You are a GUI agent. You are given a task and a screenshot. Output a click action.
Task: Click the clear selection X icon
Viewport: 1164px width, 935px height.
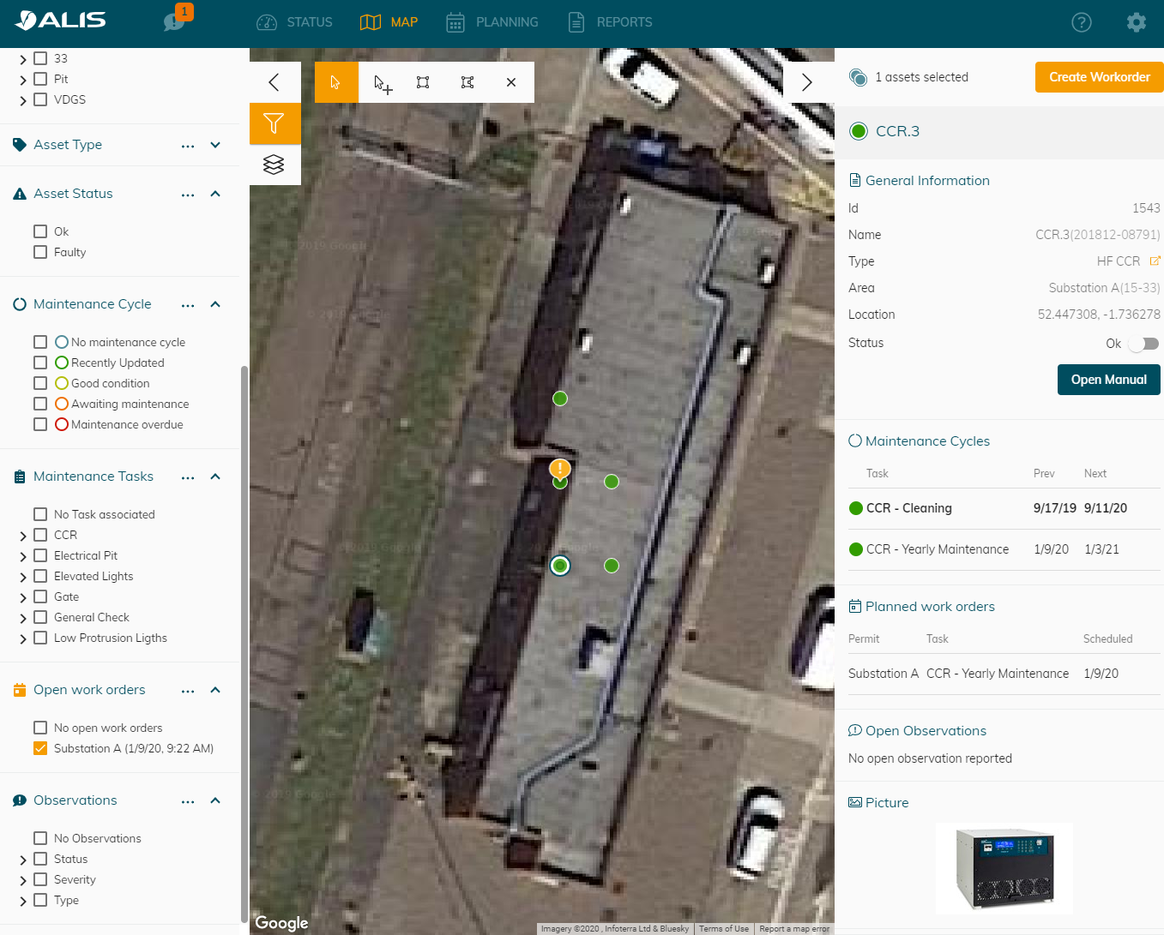click(511, 82)
